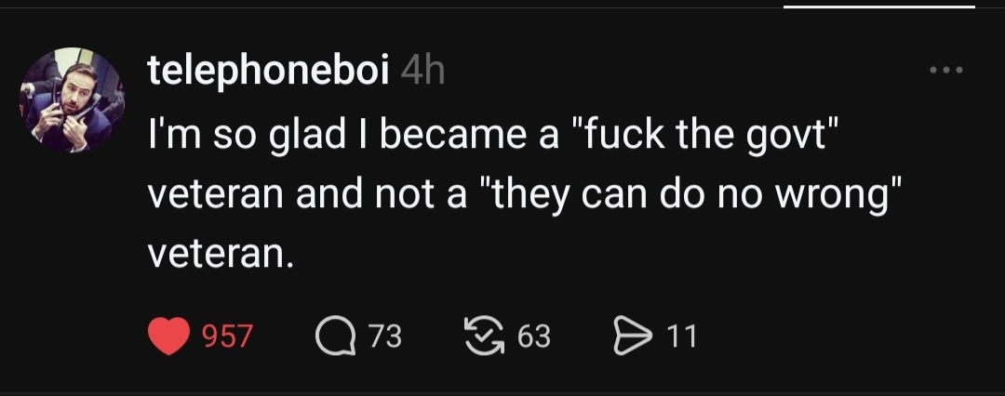This screenshot has width=1005, height=396.
Task: Repost using the circular arrows icon
Action: (x=483, y=336)
